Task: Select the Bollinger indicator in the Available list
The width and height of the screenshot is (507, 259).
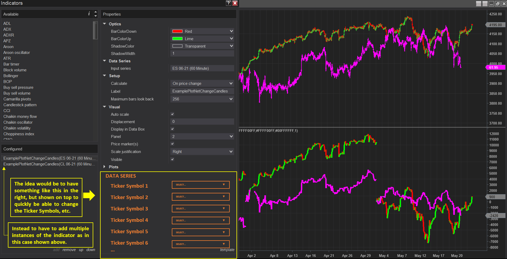Action: (11, 76)
